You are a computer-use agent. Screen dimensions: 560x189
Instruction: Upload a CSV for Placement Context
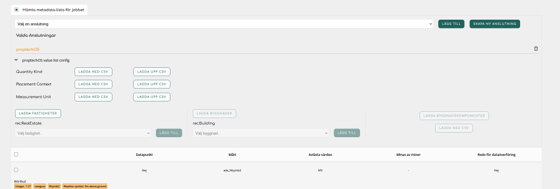tap(152, 84)
